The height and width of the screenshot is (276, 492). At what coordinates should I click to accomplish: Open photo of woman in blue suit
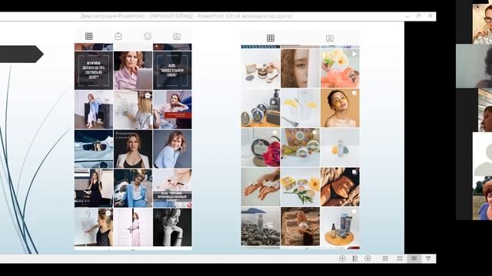[x=133, y=188]
